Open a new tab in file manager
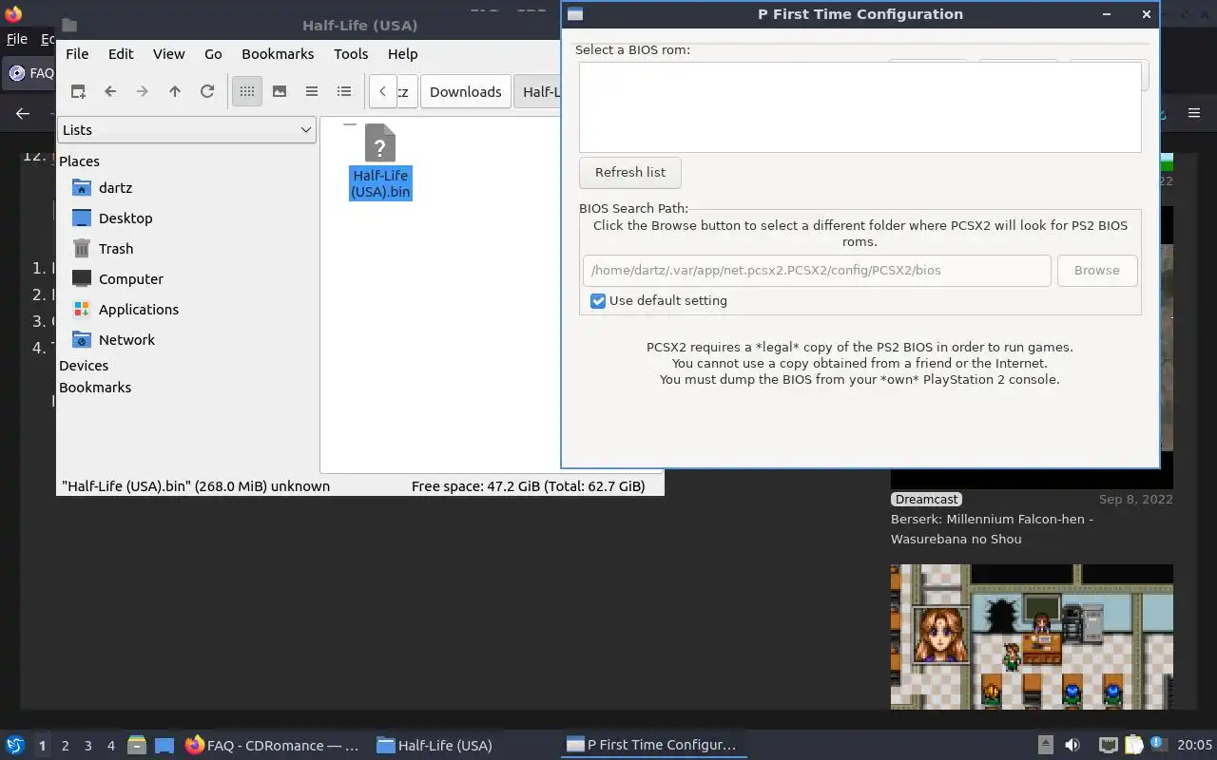The width and height of the screenshot is (1217, 760). tap(78, 91)
